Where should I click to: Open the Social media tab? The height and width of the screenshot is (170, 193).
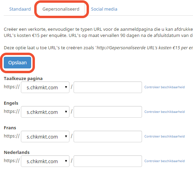(104, 9)
